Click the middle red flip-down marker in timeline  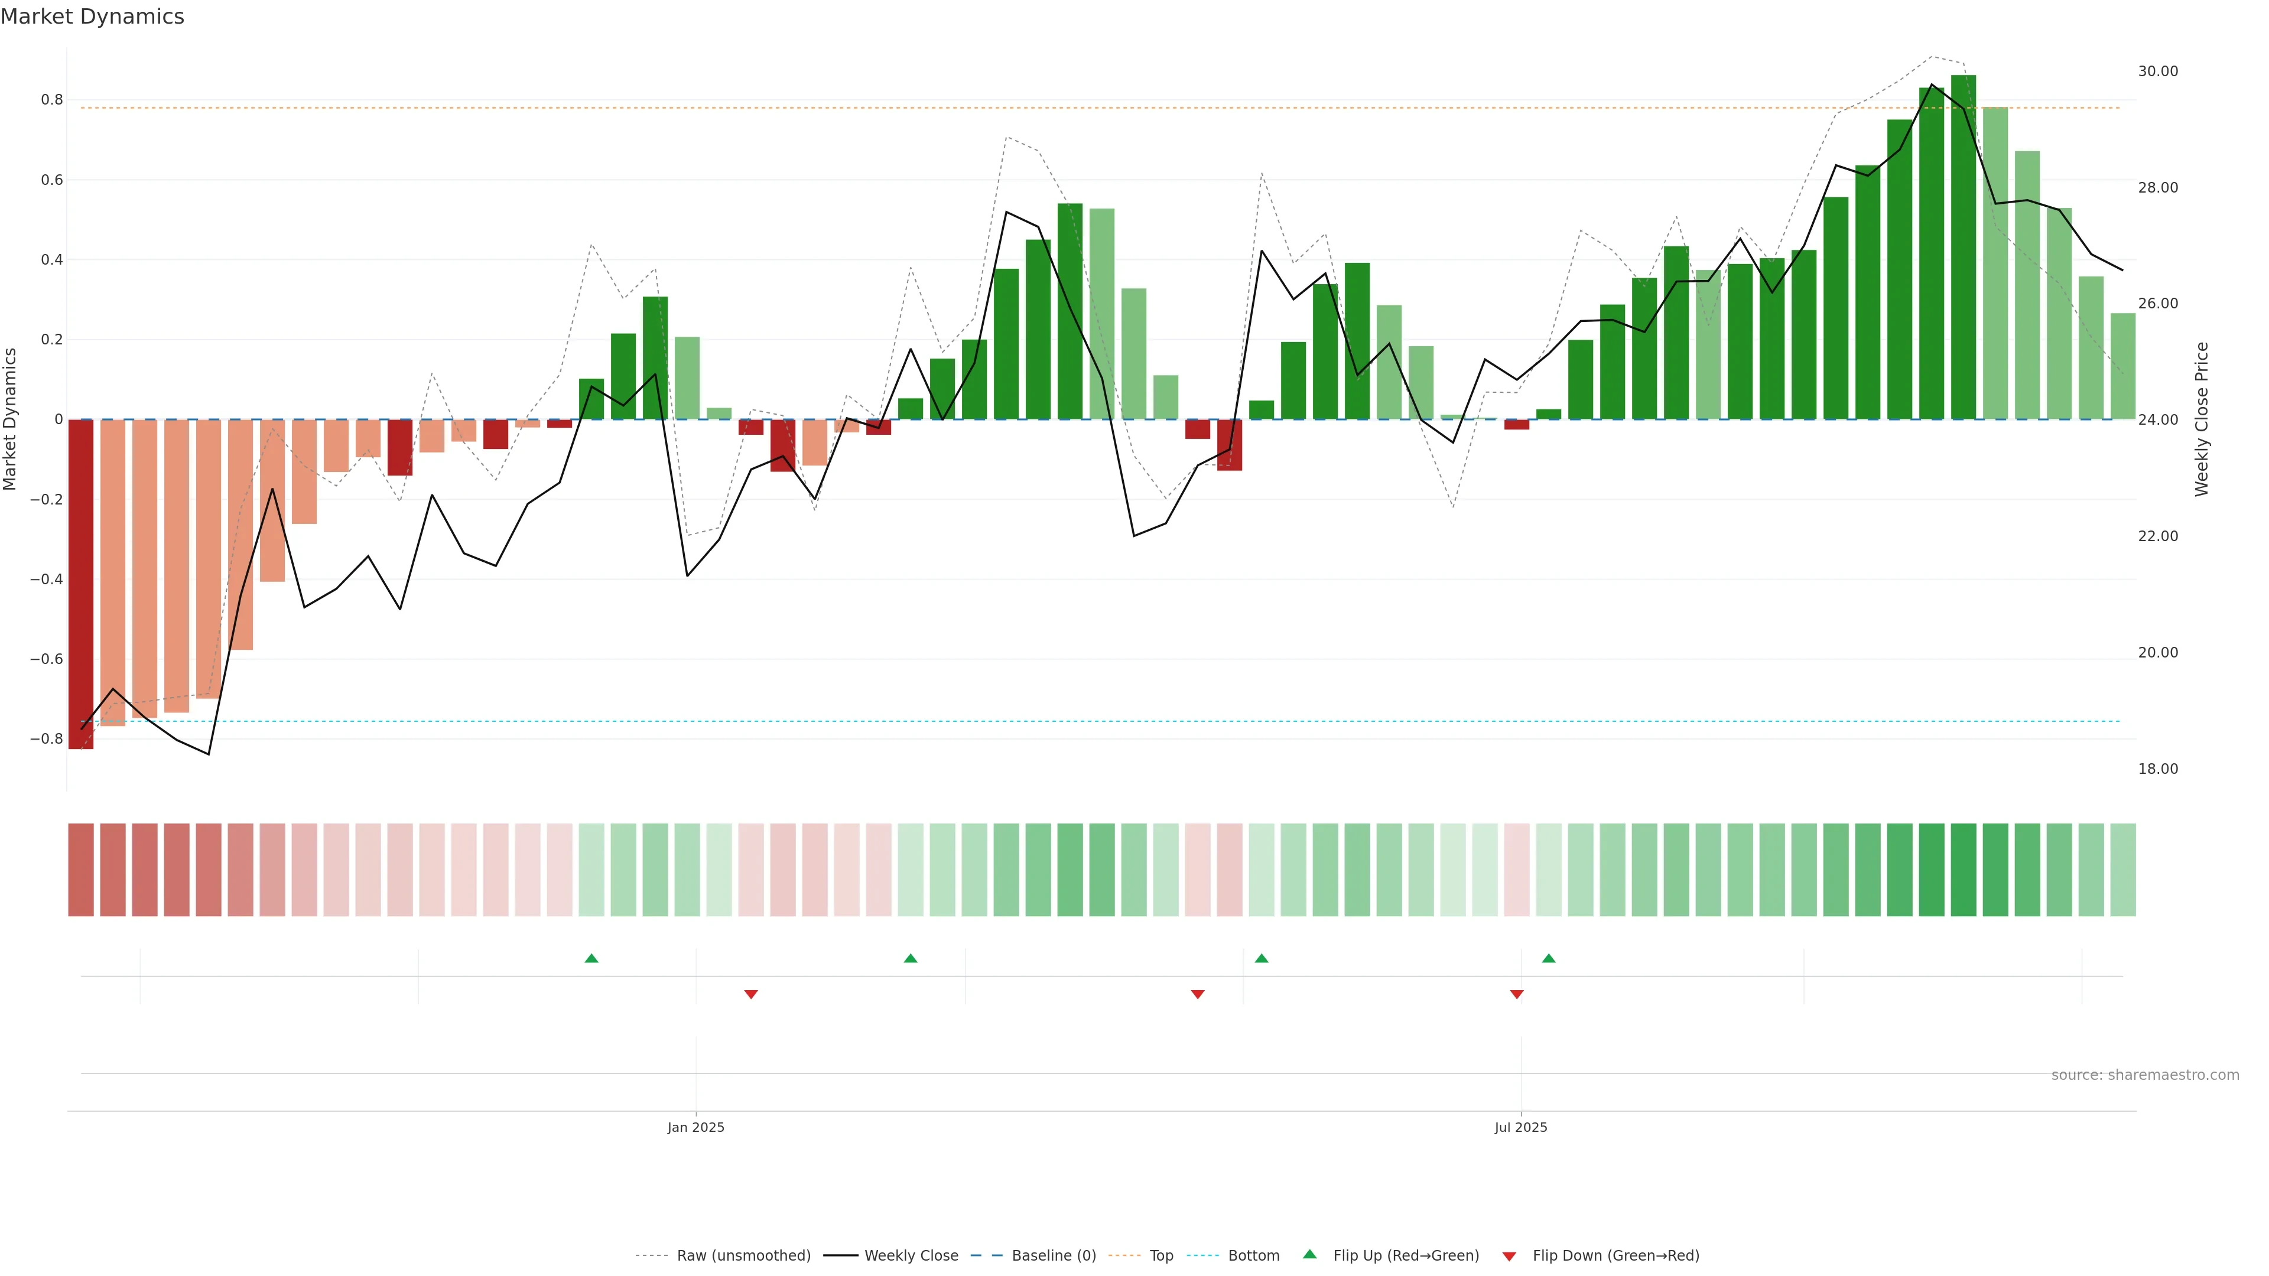(x=1197, y=994)
